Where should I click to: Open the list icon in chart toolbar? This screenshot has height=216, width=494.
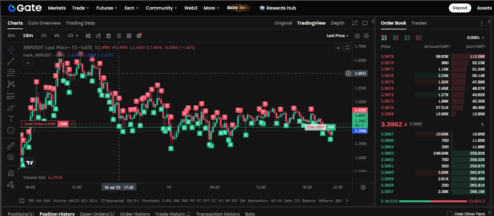[x=119, y=36]
